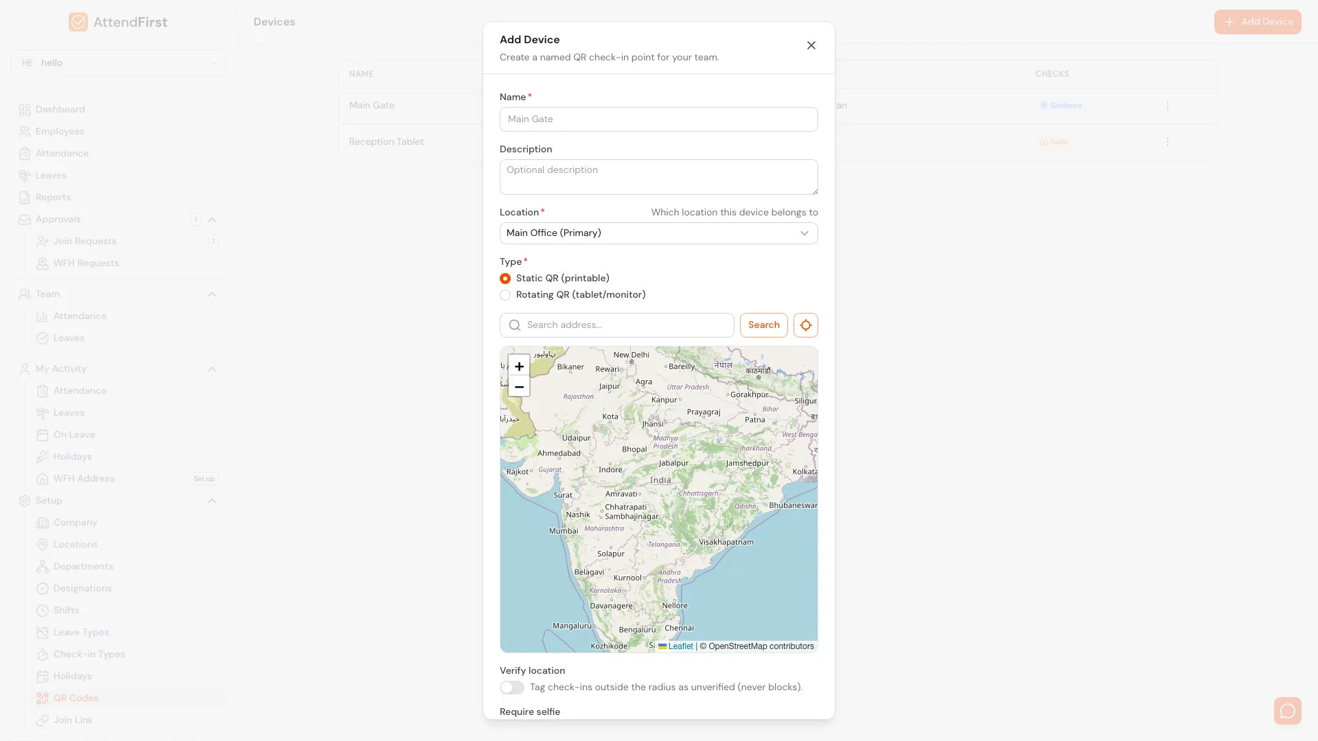1318x741 pixels.
Task: Open QR Codes icon
Action: coord(43,698)
